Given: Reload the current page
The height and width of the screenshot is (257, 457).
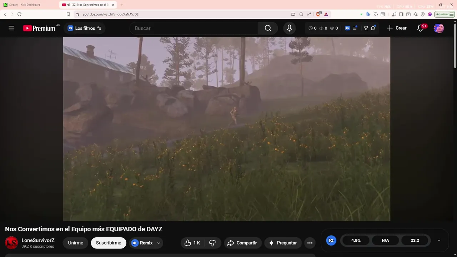Looking at the screenshot, I should tap(19, 14).
